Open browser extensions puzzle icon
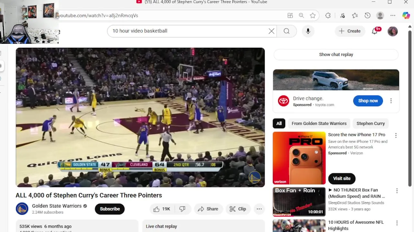The width and height of the screenshot is (414, 232). (x=328, y=15)
